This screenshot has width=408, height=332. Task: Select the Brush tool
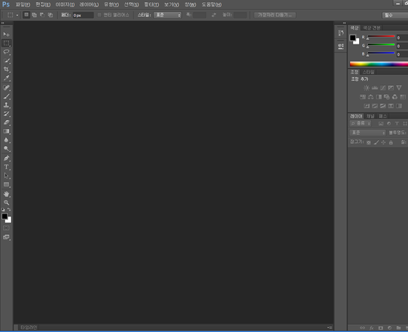[x=6, y=96]
